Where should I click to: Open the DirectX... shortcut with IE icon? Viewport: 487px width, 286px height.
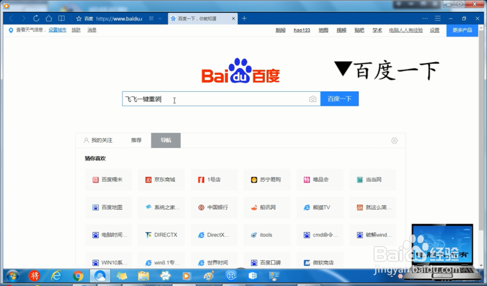click(x=214, y=235)
